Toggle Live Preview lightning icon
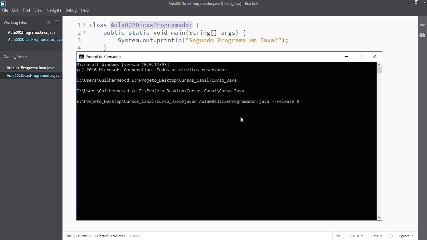This screenshot has height=240, width=427. coord(422,25)
